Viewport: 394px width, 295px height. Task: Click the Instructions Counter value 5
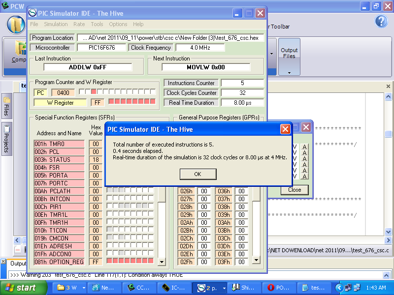tap(242, 83)
